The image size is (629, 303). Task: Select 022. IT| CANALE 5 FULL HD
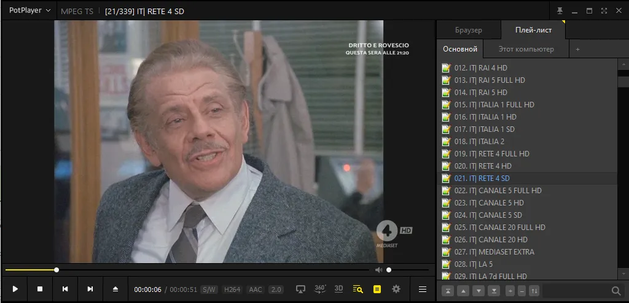pyautogui.click(x=527, y=191)
